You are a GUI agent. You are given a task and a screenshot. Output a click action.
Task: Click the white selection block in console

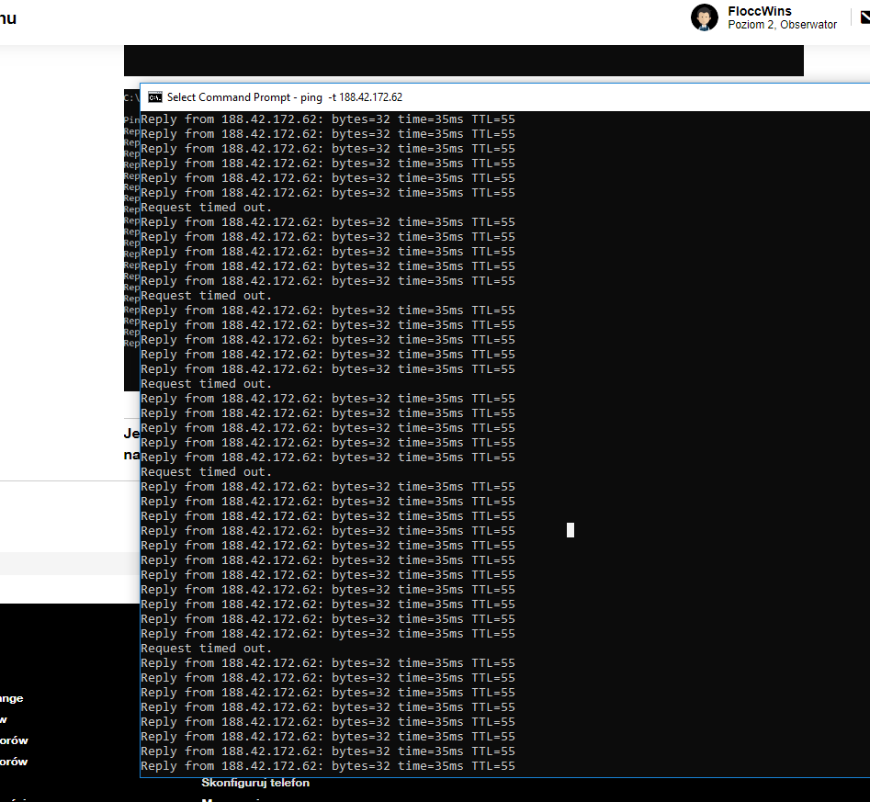click(571, 530)
